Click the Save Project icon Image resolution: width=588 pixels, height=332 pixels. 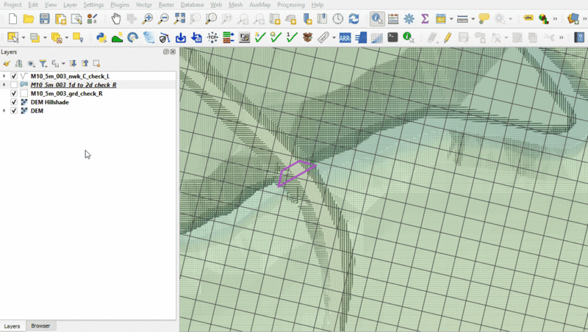click(x=45, y=18)
